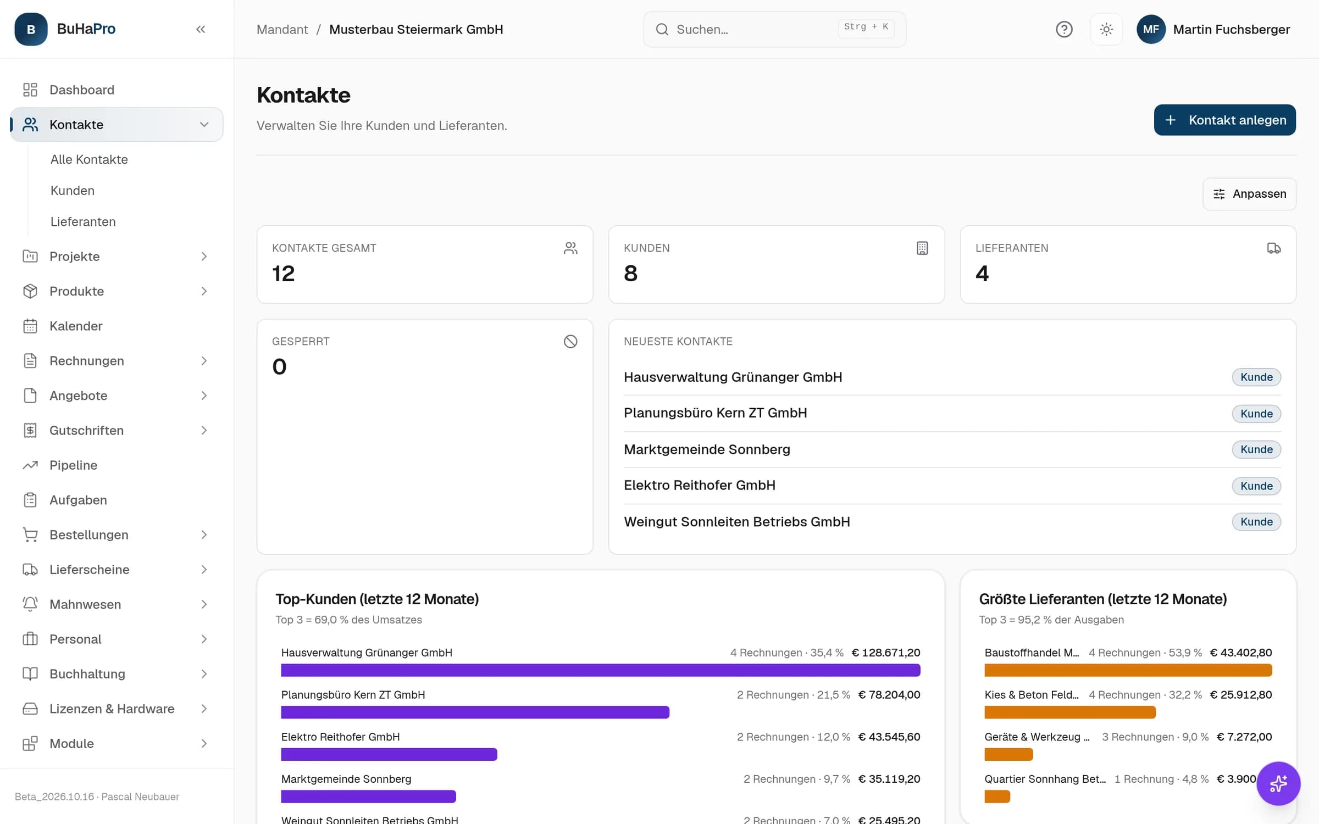
Task: Click the Dashboard grid icon
Action: (x=30, y=90)
